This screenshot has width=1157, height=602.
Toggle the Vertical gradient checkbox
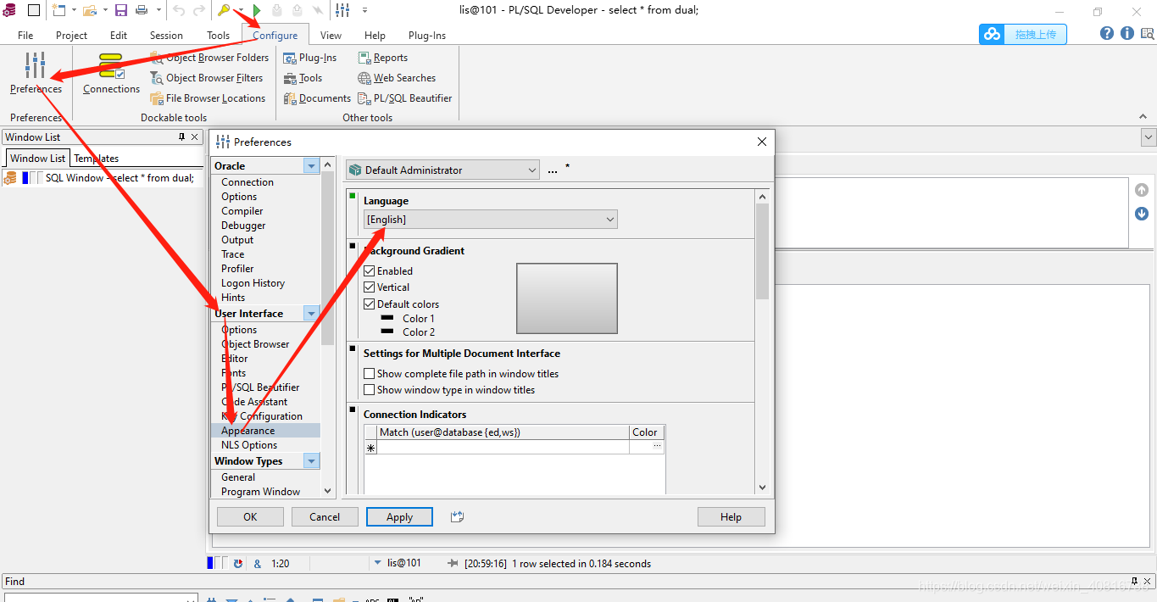click(x=370, y=287)
